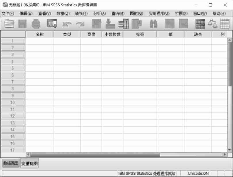233x177 pixels.
Task: Open the Recall recently used dialogs icon
Action: (x=52, y=23)
